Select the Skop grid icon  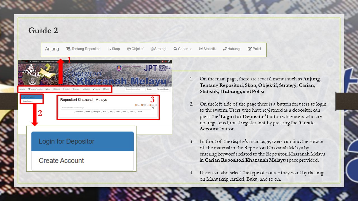(109, 49)
